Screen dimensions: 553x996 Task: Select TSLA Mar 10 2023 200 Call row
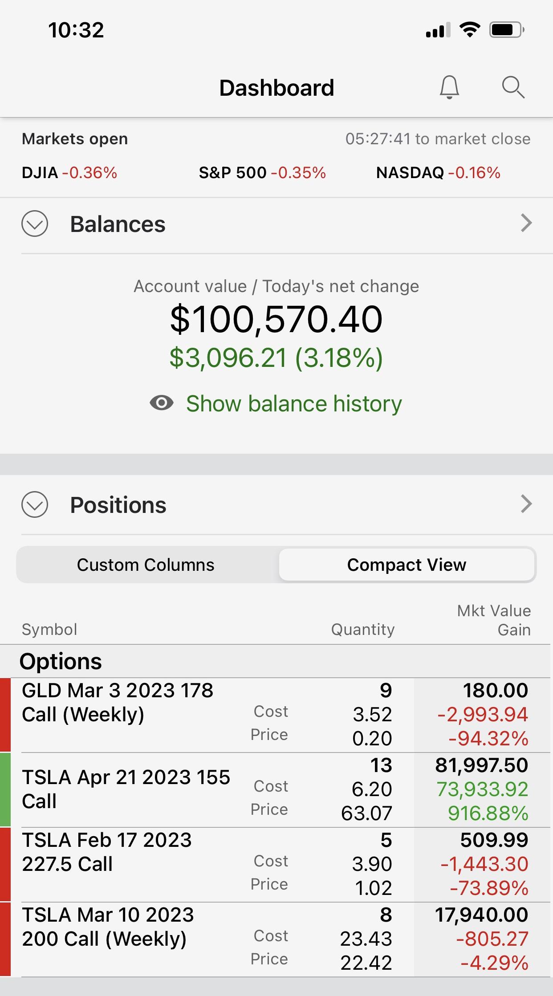(108, 927)
